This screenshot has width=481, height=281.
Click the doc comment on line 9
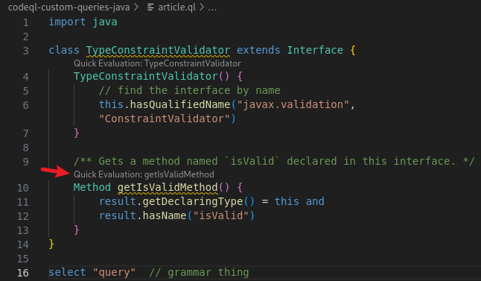[274, 161]
